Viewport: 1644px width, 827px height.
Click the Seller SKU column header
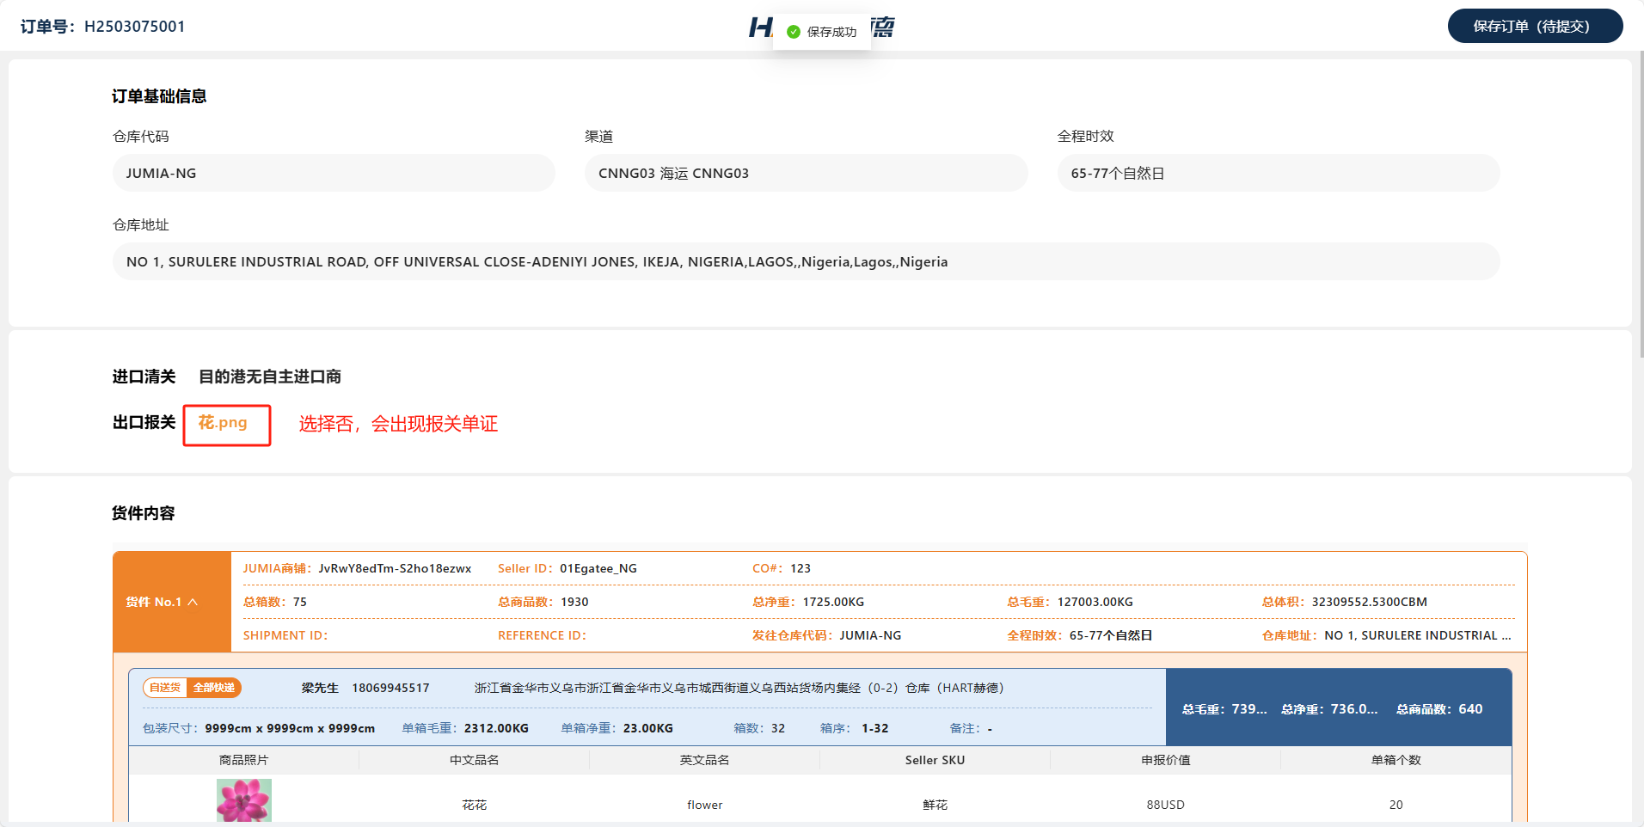point(935,760)
